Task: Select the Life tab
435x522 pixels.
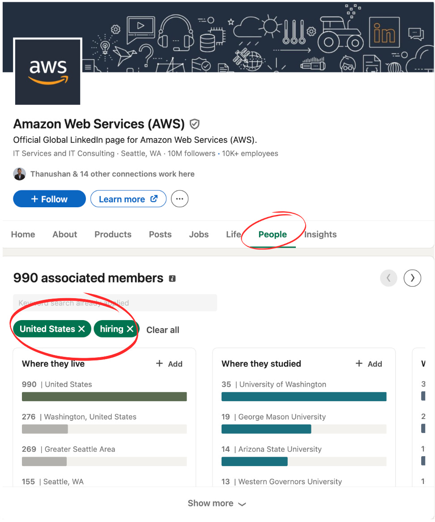Action: pyautogui.click(x=233, y=235)
